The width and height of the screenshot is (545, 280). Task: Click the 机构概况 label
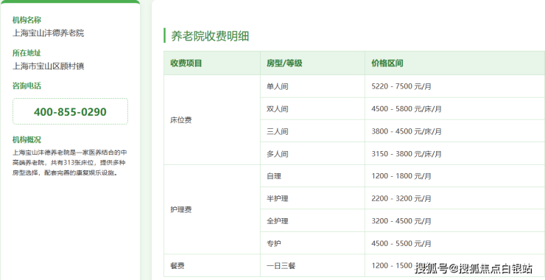point(27,139)
